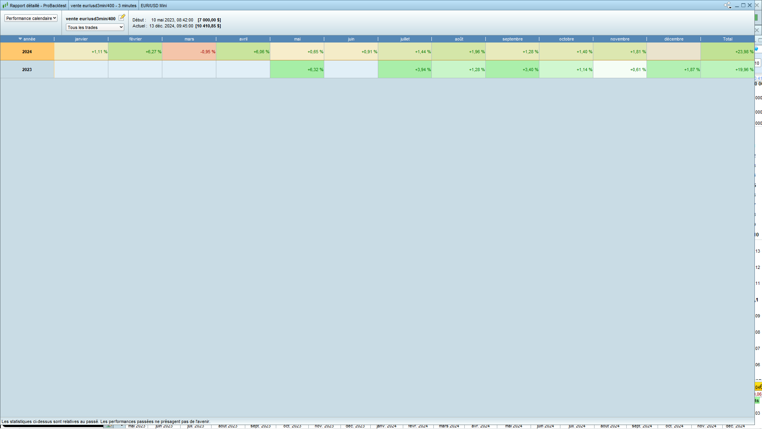Select the vente eur/usd3min/400 - 3 minutes tab
762x429 pixels.
[103, 6]
